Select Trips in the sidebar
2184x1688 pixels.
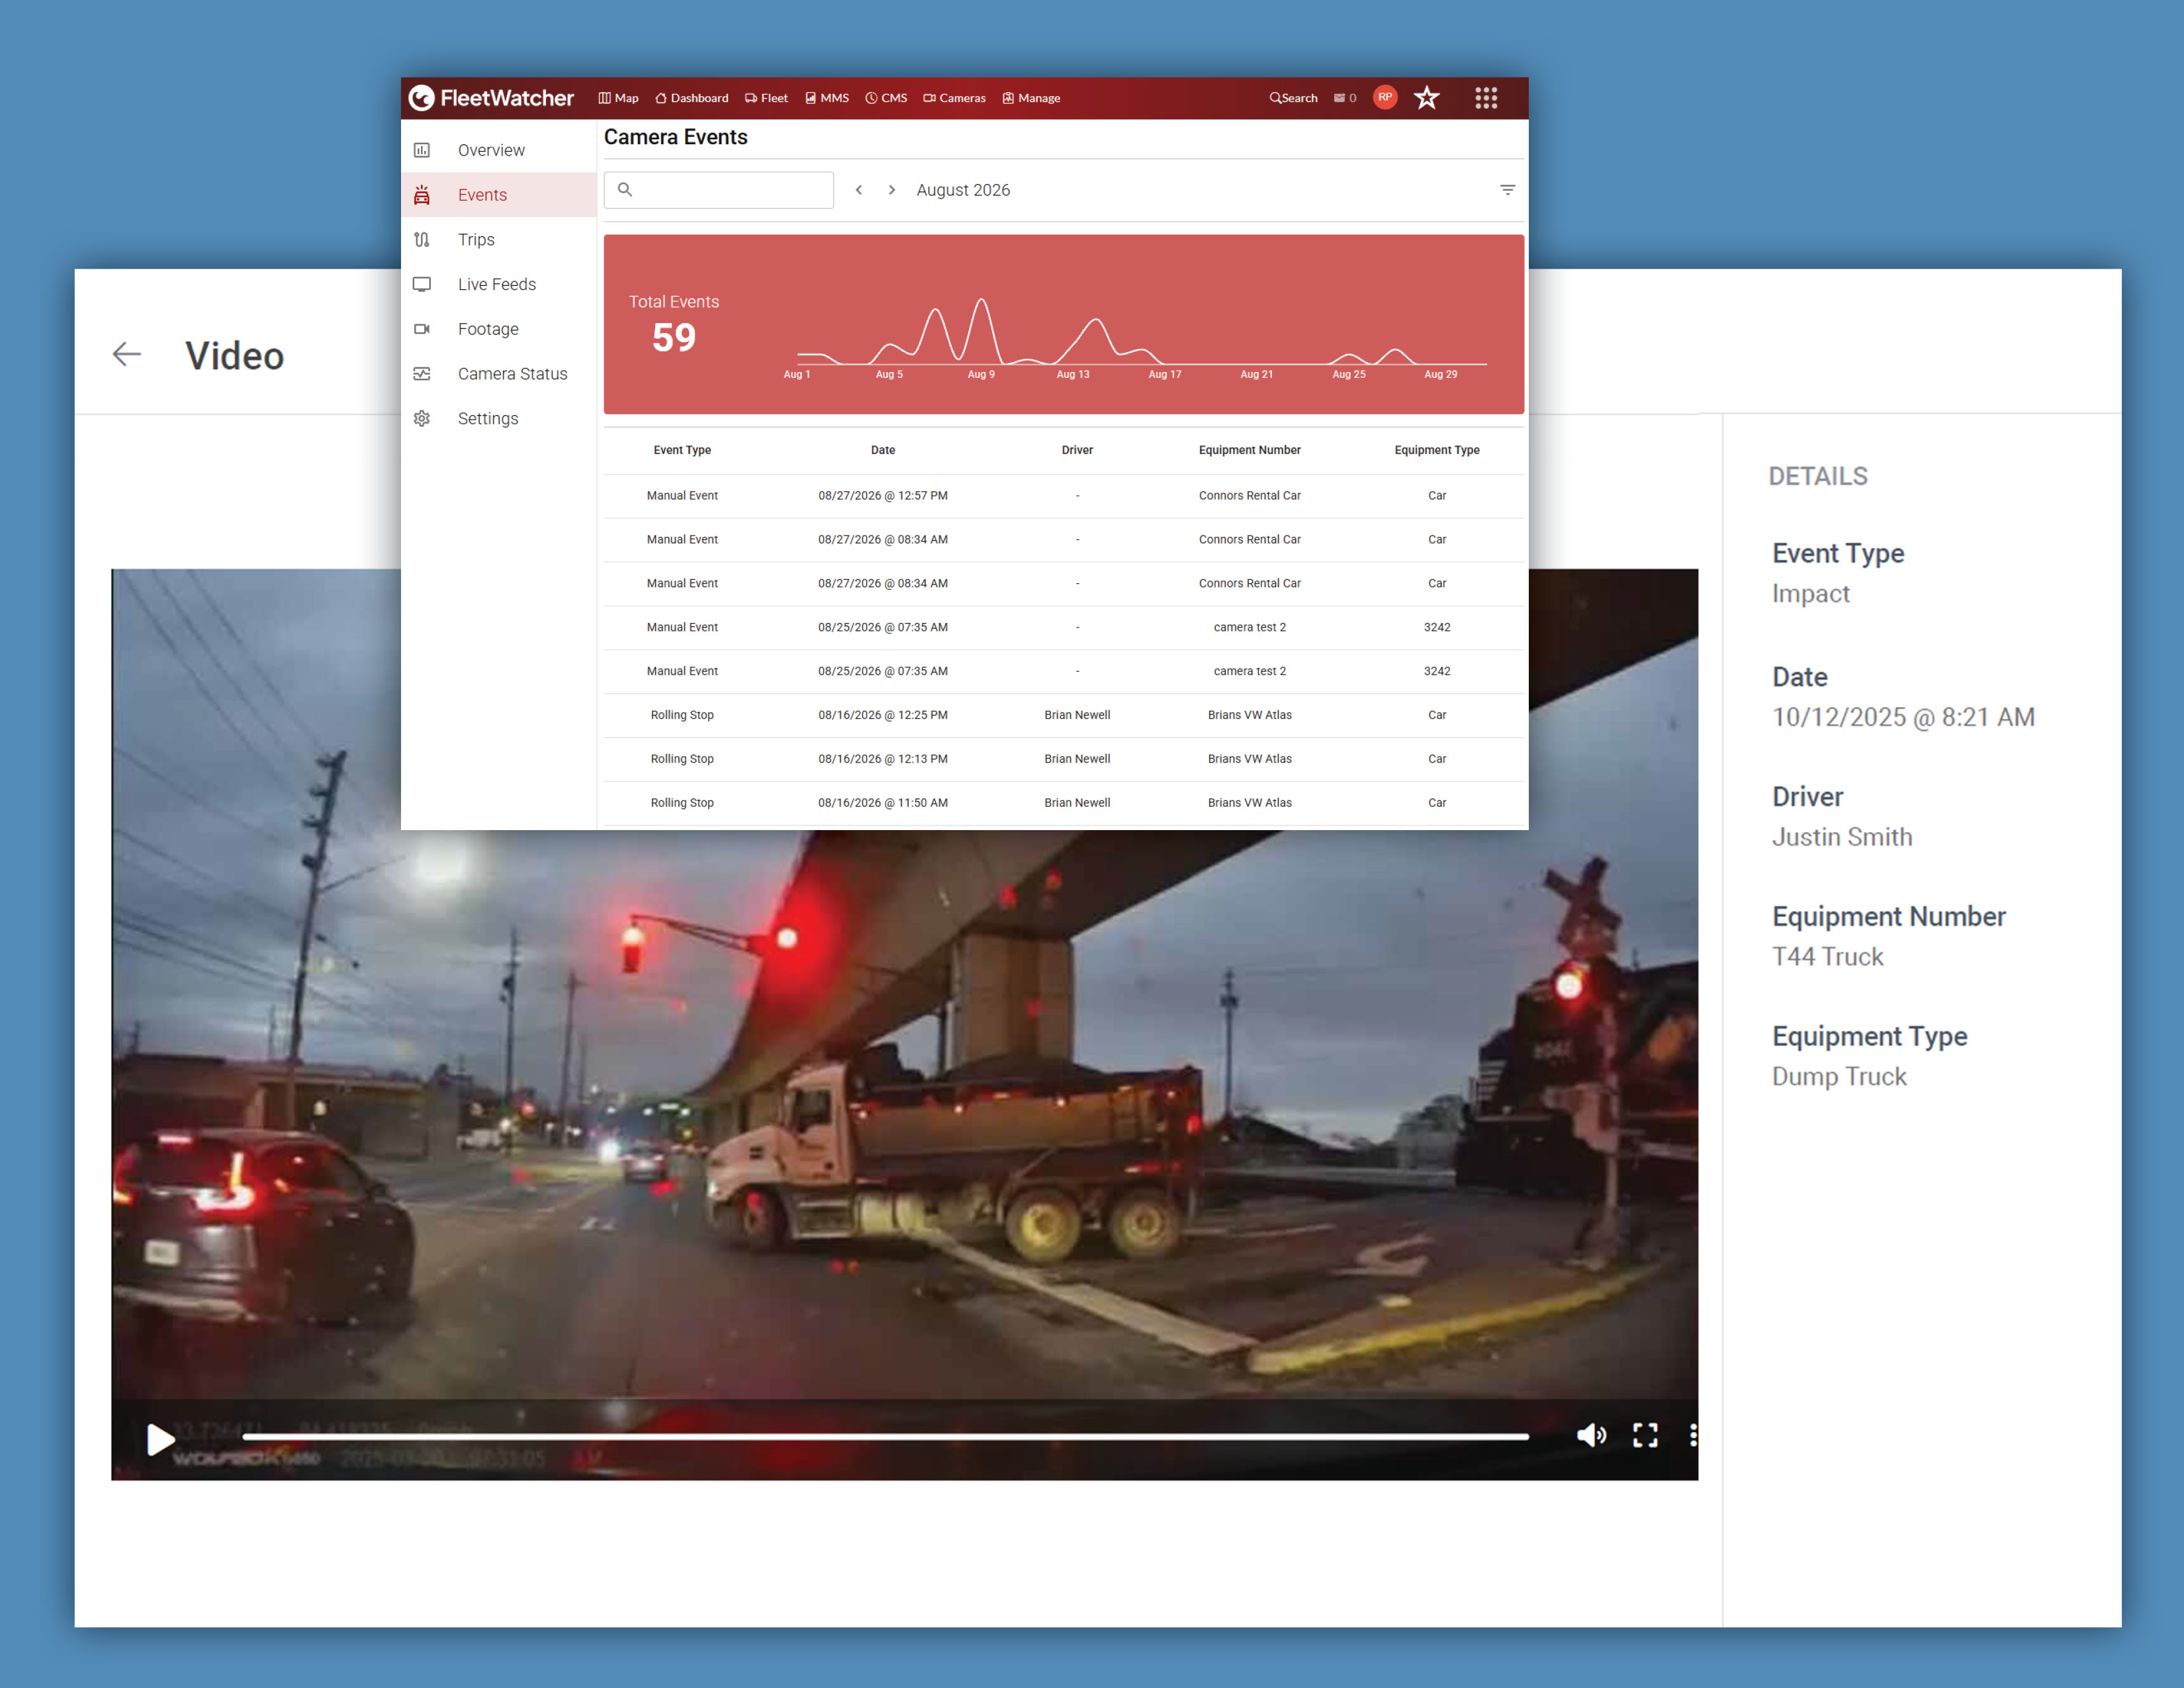(x=499, y=240)
